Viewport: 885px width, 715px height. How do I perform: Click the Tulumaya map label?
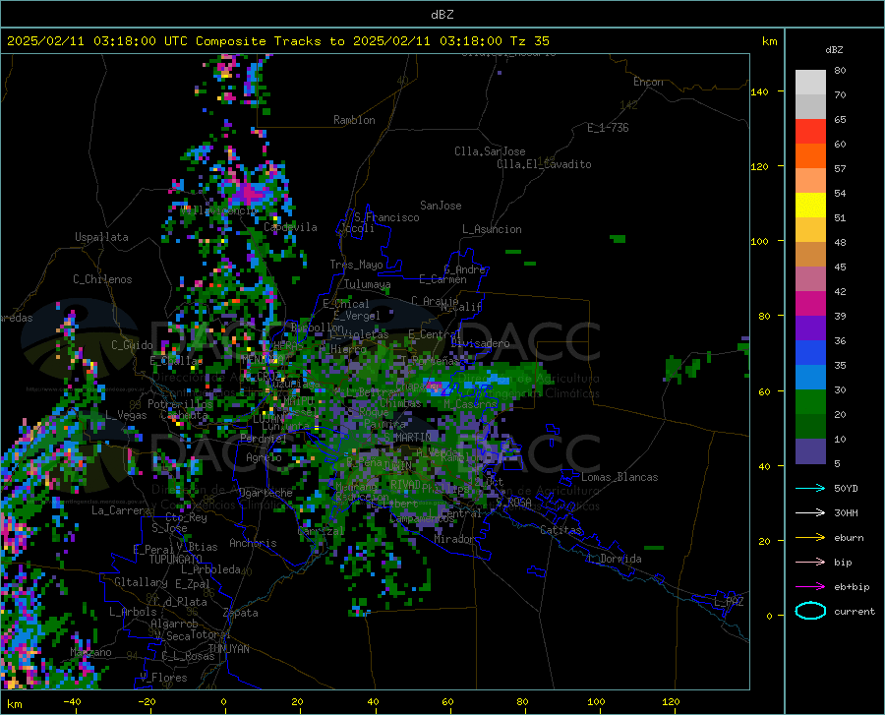[x=367, y=284]
